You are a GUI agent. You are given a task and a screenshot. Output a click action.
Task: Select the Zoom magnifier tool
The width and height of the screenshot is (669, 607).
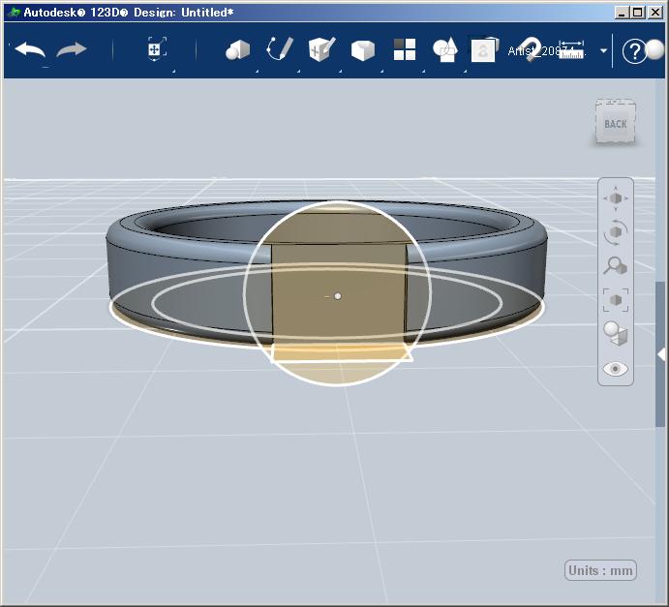pos(615,266)
